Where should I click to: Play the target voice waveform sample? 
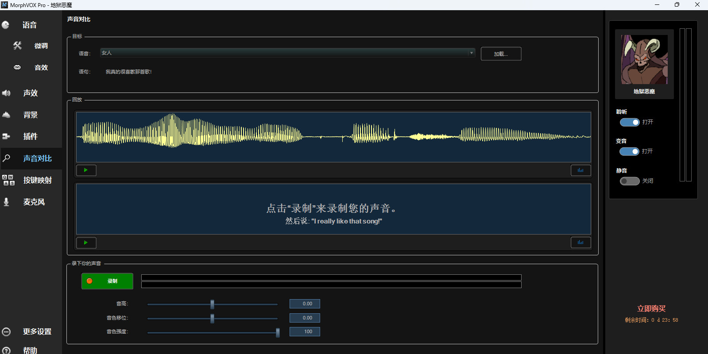pos(86,170)
